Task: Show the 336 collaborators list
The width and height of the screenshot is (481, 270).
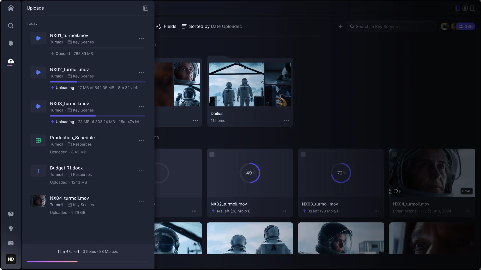Action: coord(465,26)
